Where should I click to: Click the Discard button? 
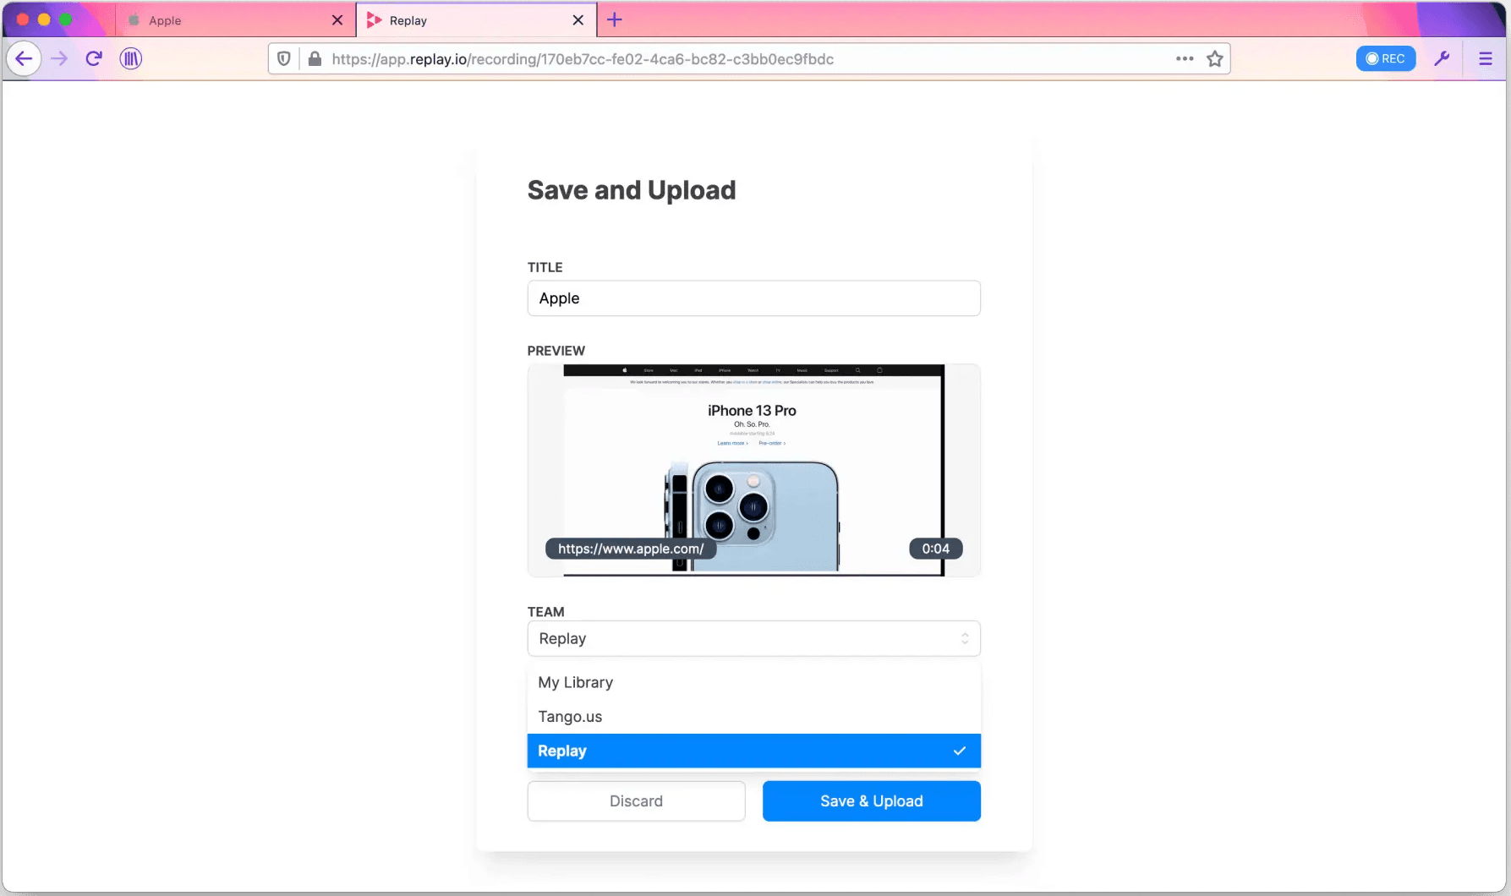[x=636, y=800]
